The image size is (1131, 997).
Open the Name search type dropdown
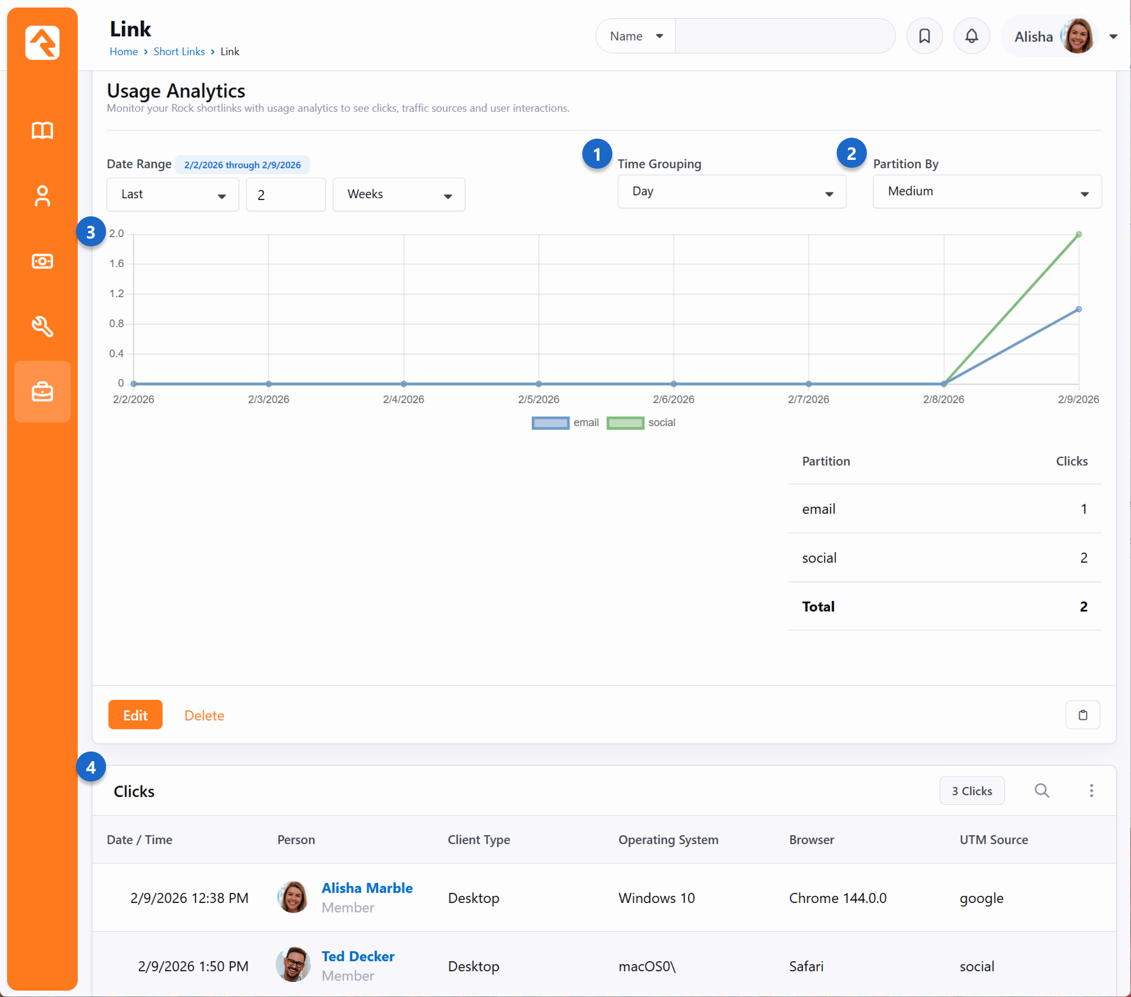point(635,37)
